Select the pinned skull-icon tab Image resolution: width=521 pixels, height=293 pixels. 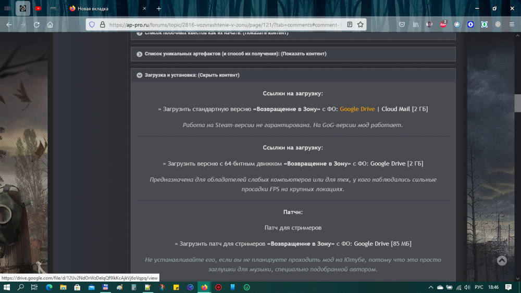tap(23, 9)
